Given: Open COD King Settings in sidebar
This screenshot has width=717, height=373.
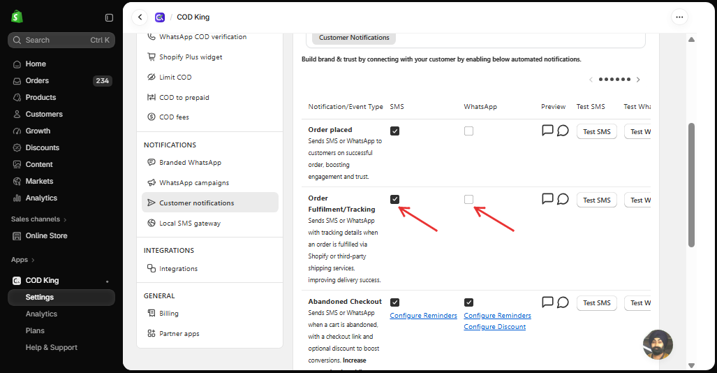Looking at the screenshot, I should 61,298.
